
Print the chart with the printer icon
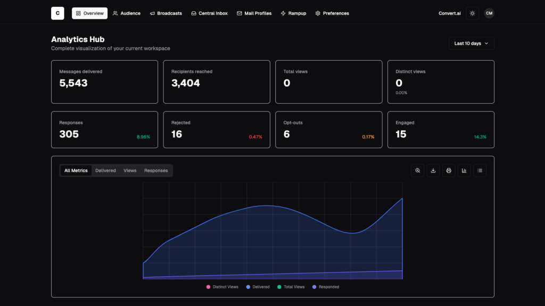[449, 171]
